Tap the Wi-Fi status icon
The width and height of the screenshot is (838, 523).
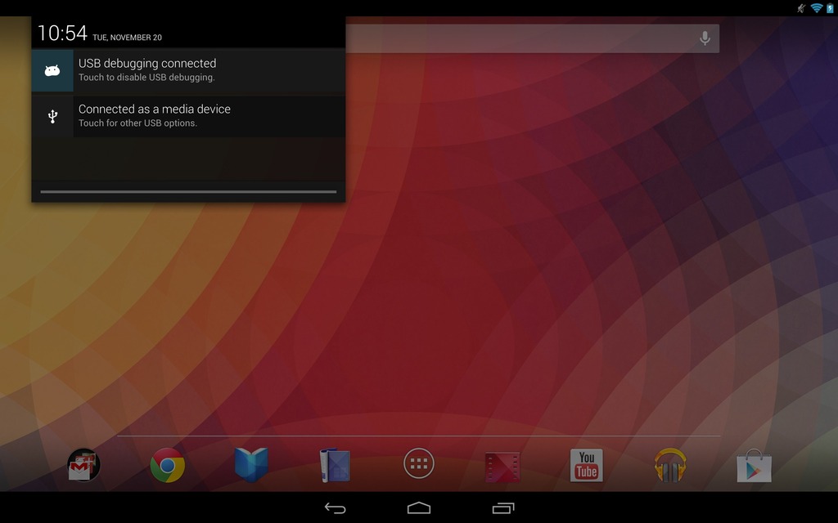point(816,8)
